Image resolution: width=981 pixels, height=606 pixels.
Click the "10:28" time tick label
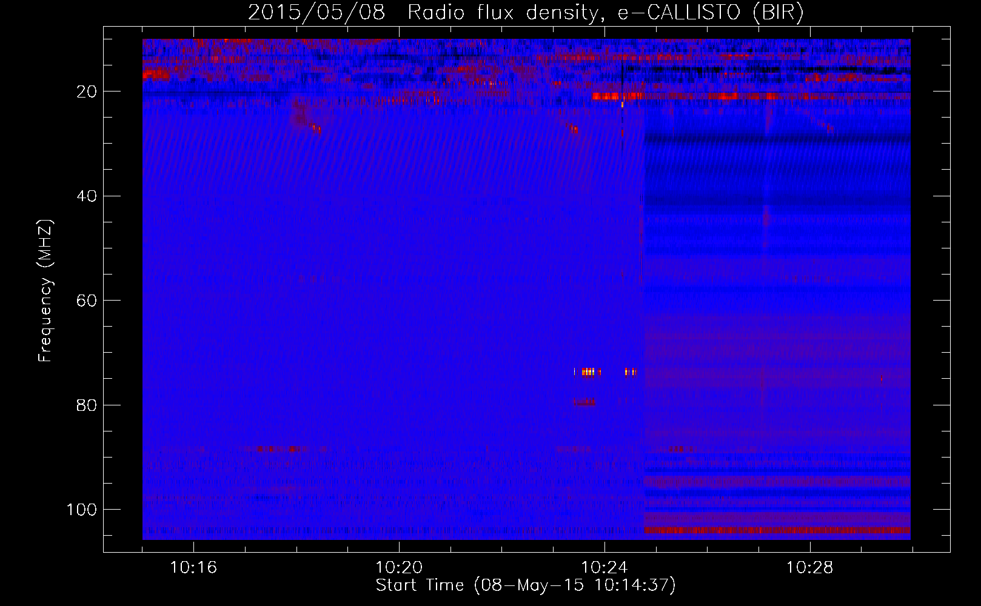point(810,568)
